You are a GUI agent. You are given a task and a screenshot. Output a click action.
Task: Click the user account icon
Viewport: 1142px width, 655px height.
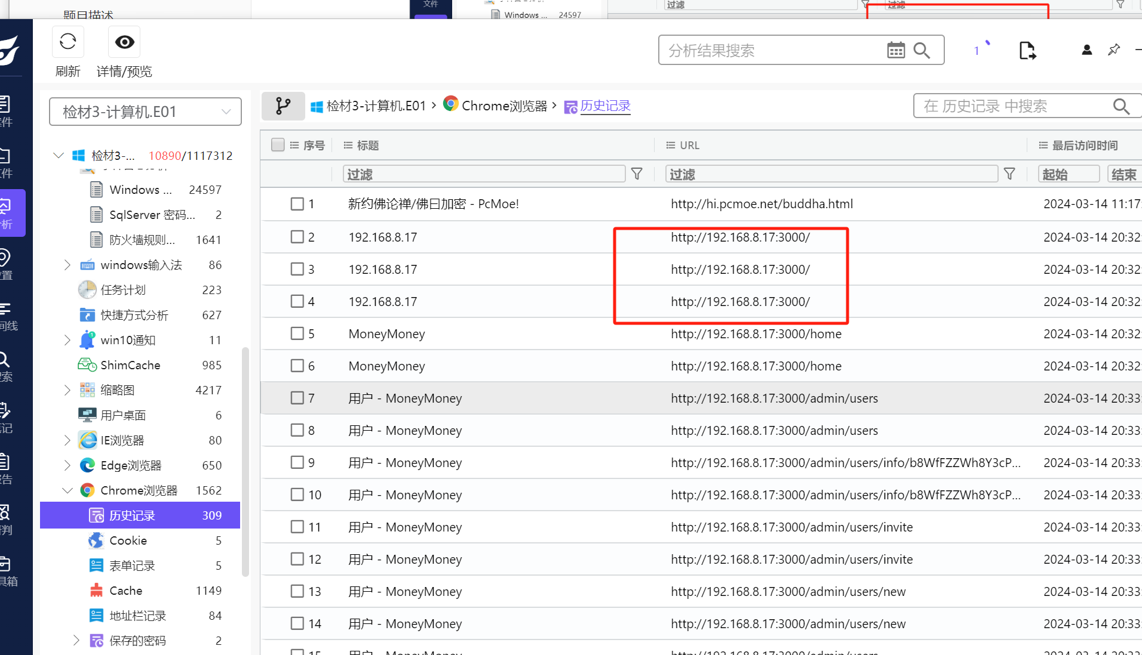[x=1086, y=50]
